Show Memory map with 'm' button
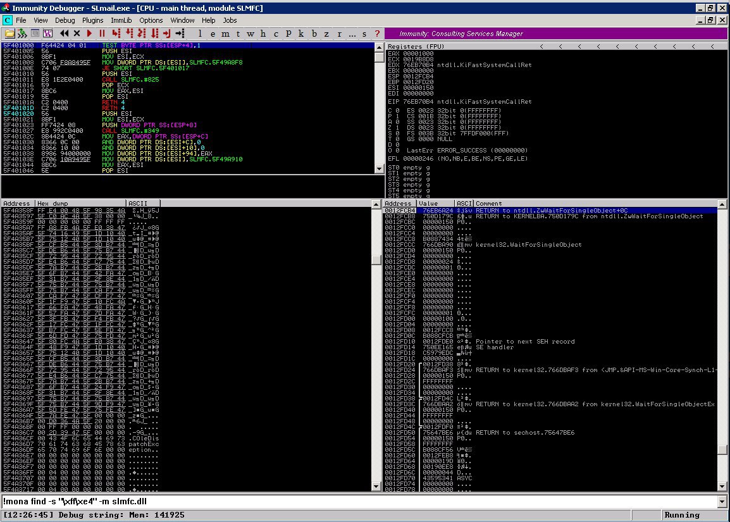 225,34
